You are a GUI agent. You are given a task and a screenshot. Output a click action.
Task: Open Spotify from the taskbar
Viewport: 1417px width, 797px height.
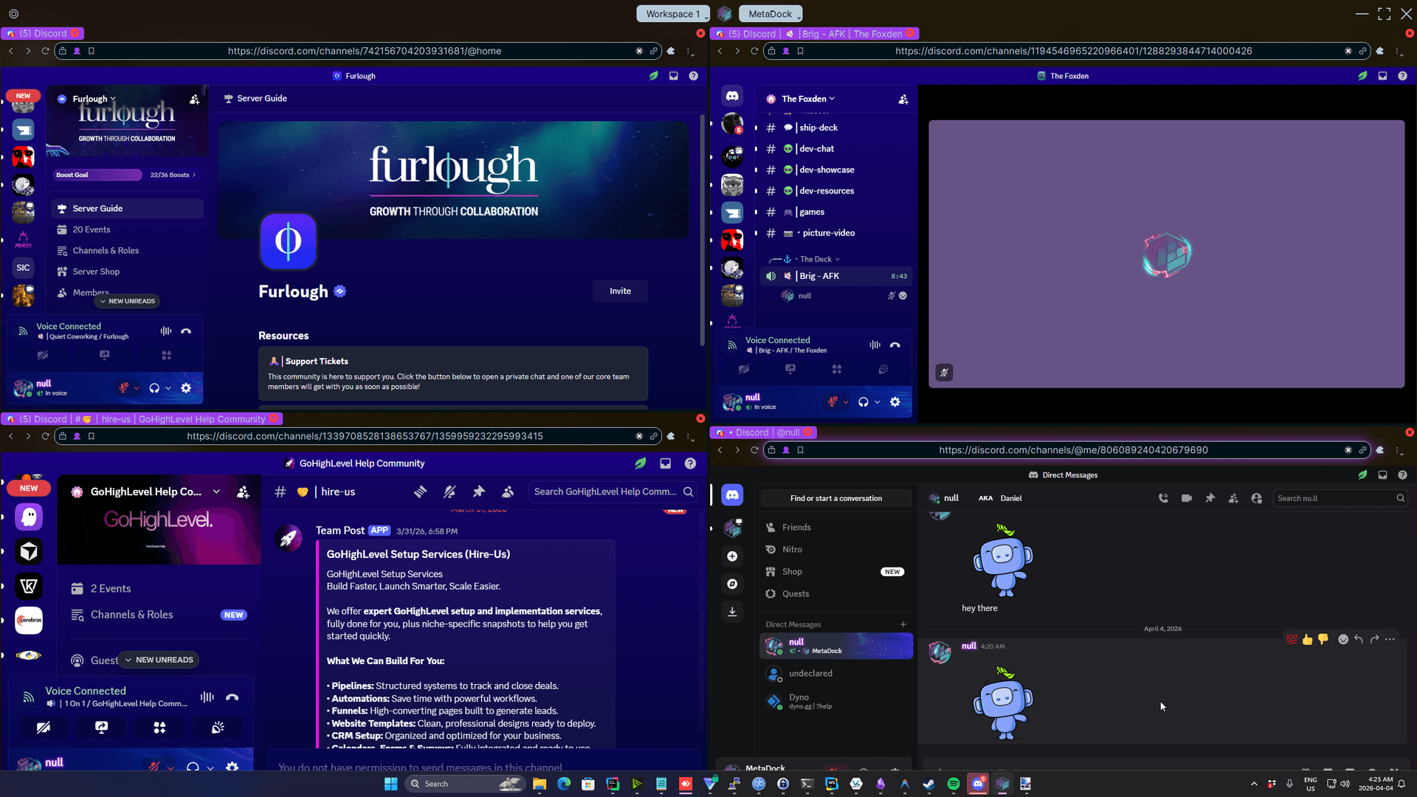[954, 784]
